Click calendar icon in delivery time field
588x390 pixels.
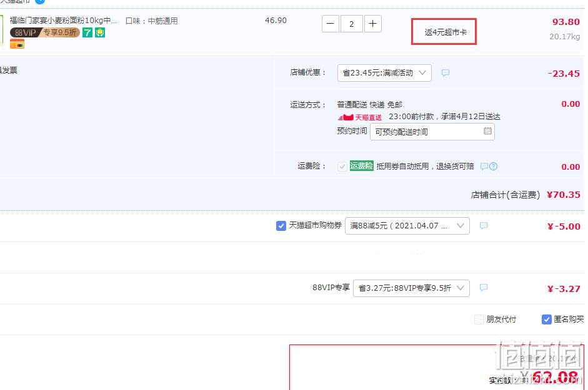[x=487, y=131]
